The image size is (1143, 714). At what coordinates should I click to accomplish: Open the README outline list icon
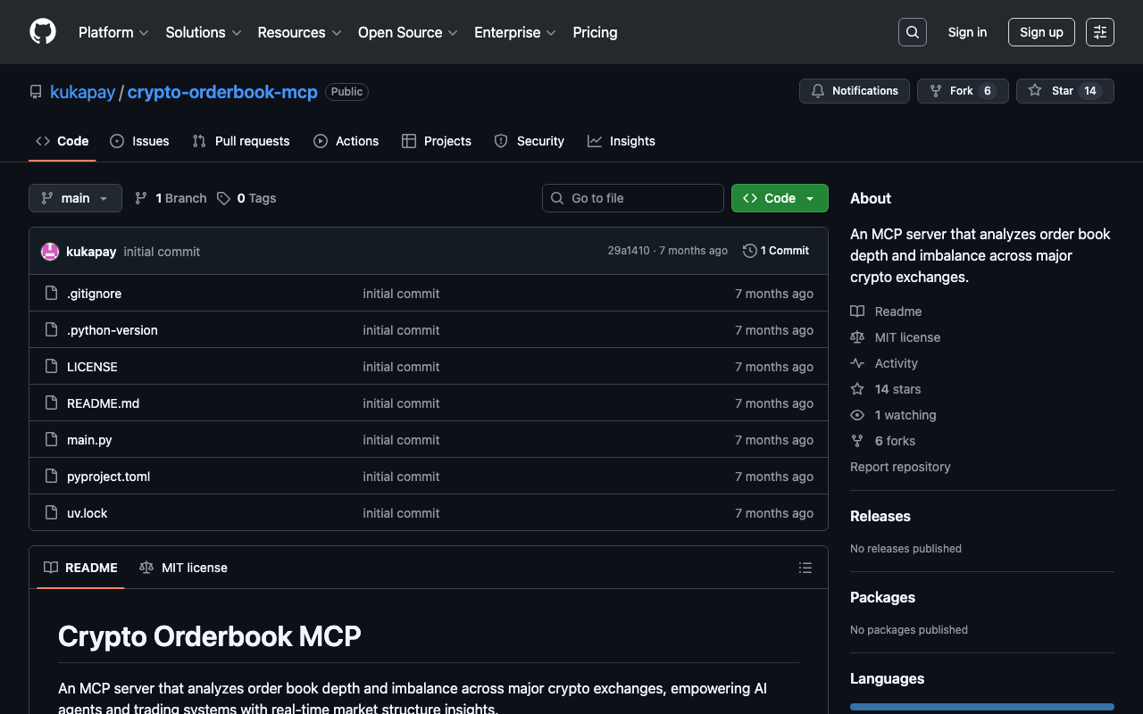(805, 568)
